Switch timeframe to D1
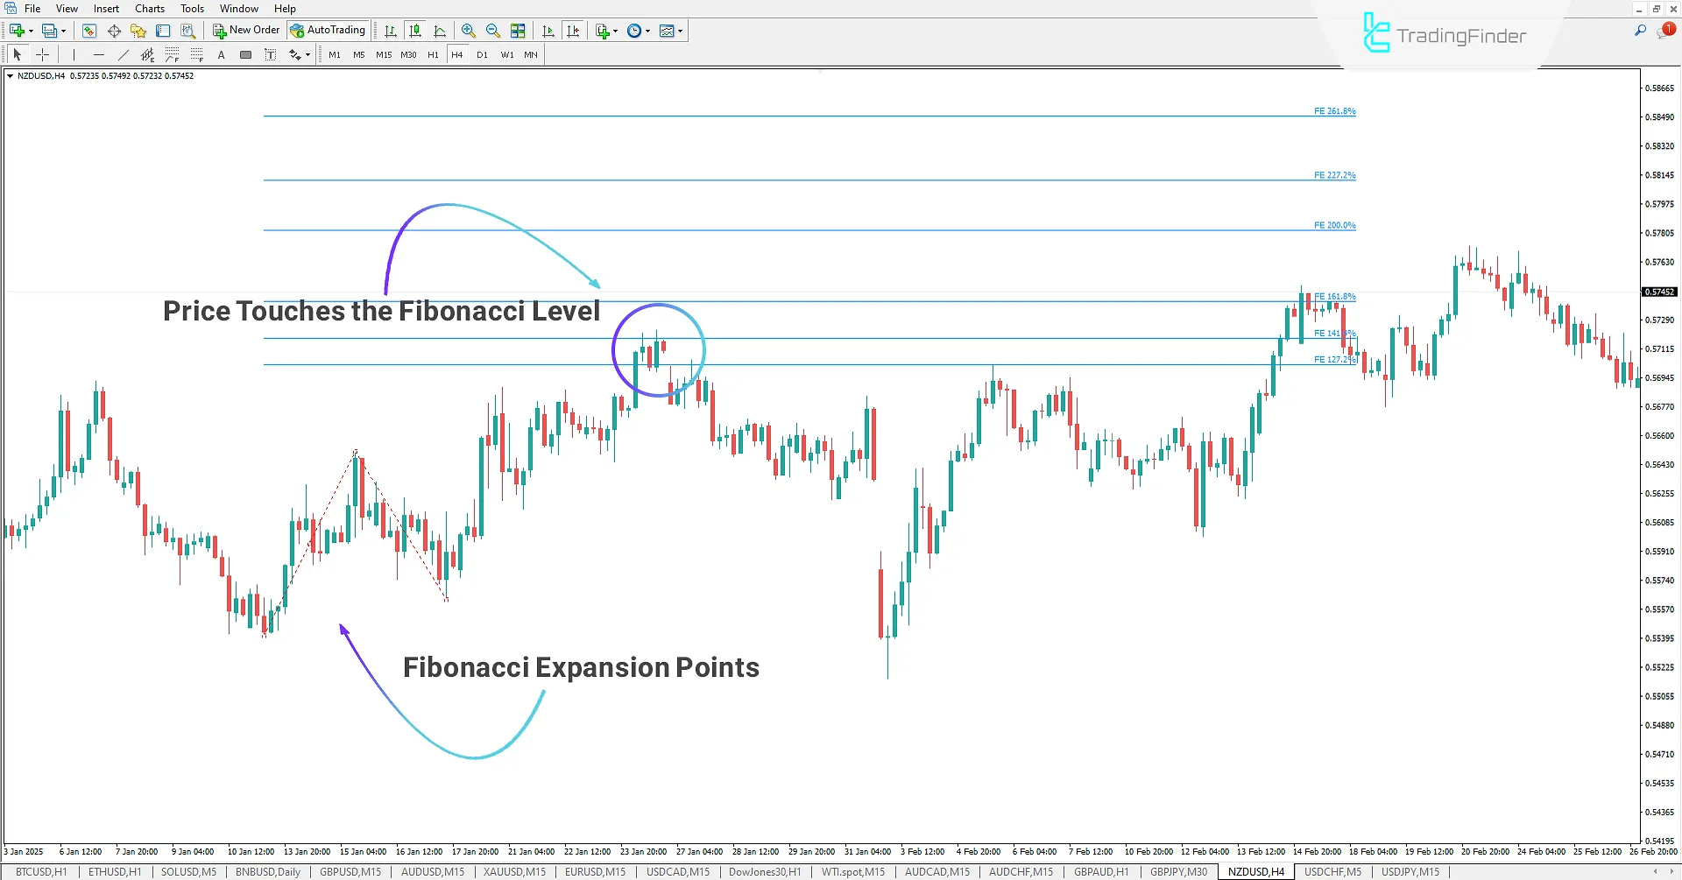1682x880 pixels. pos(482,54)
